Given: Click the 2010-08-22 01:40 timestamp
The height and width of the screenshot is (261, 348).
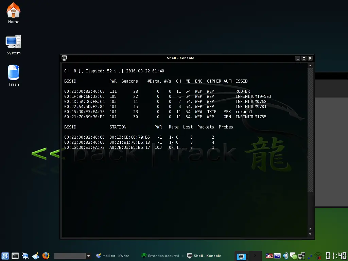Looking at the screenshot, I should click(145, 71).
